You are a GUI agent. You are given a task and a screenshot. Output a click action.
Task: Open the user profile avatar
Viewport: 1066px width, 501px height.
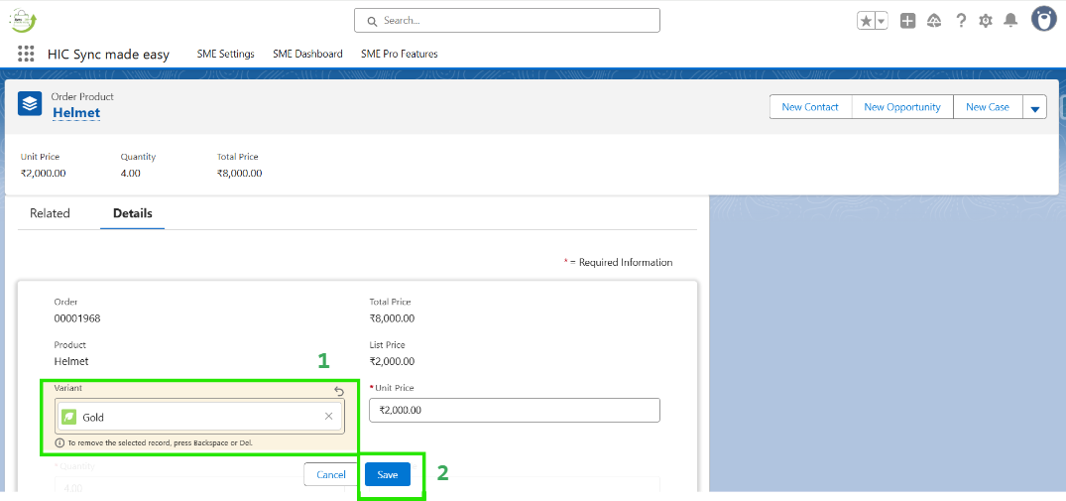(x=1043, y=19)
